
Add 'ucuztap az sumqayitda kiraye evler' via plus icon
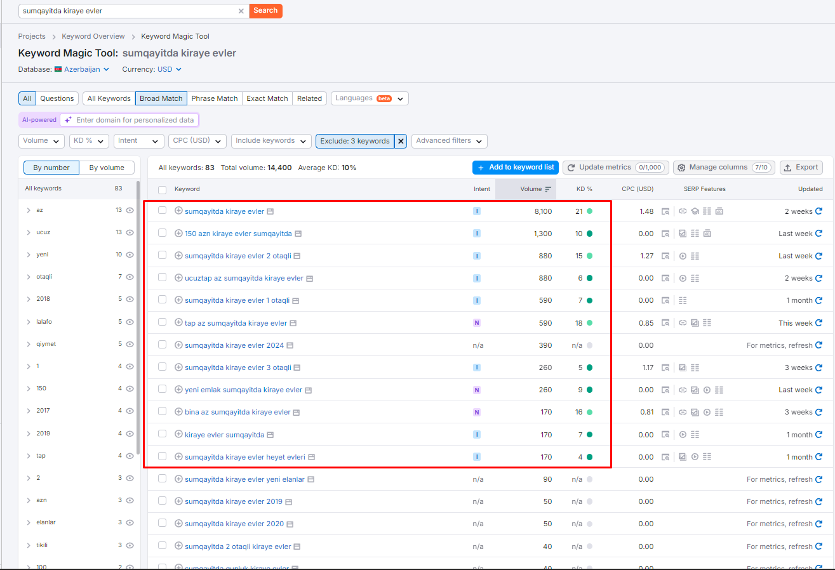(178, 278)
